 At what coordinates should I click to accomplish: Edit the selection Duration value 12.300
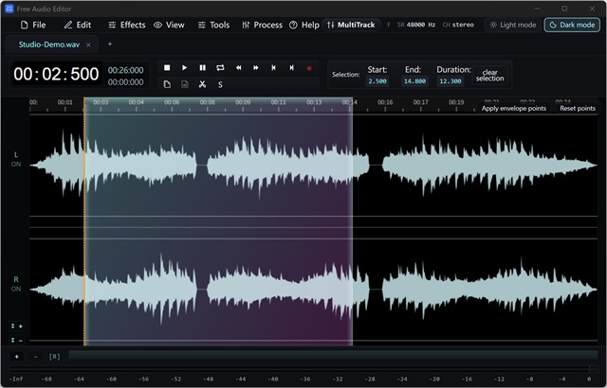click(451, 81)
